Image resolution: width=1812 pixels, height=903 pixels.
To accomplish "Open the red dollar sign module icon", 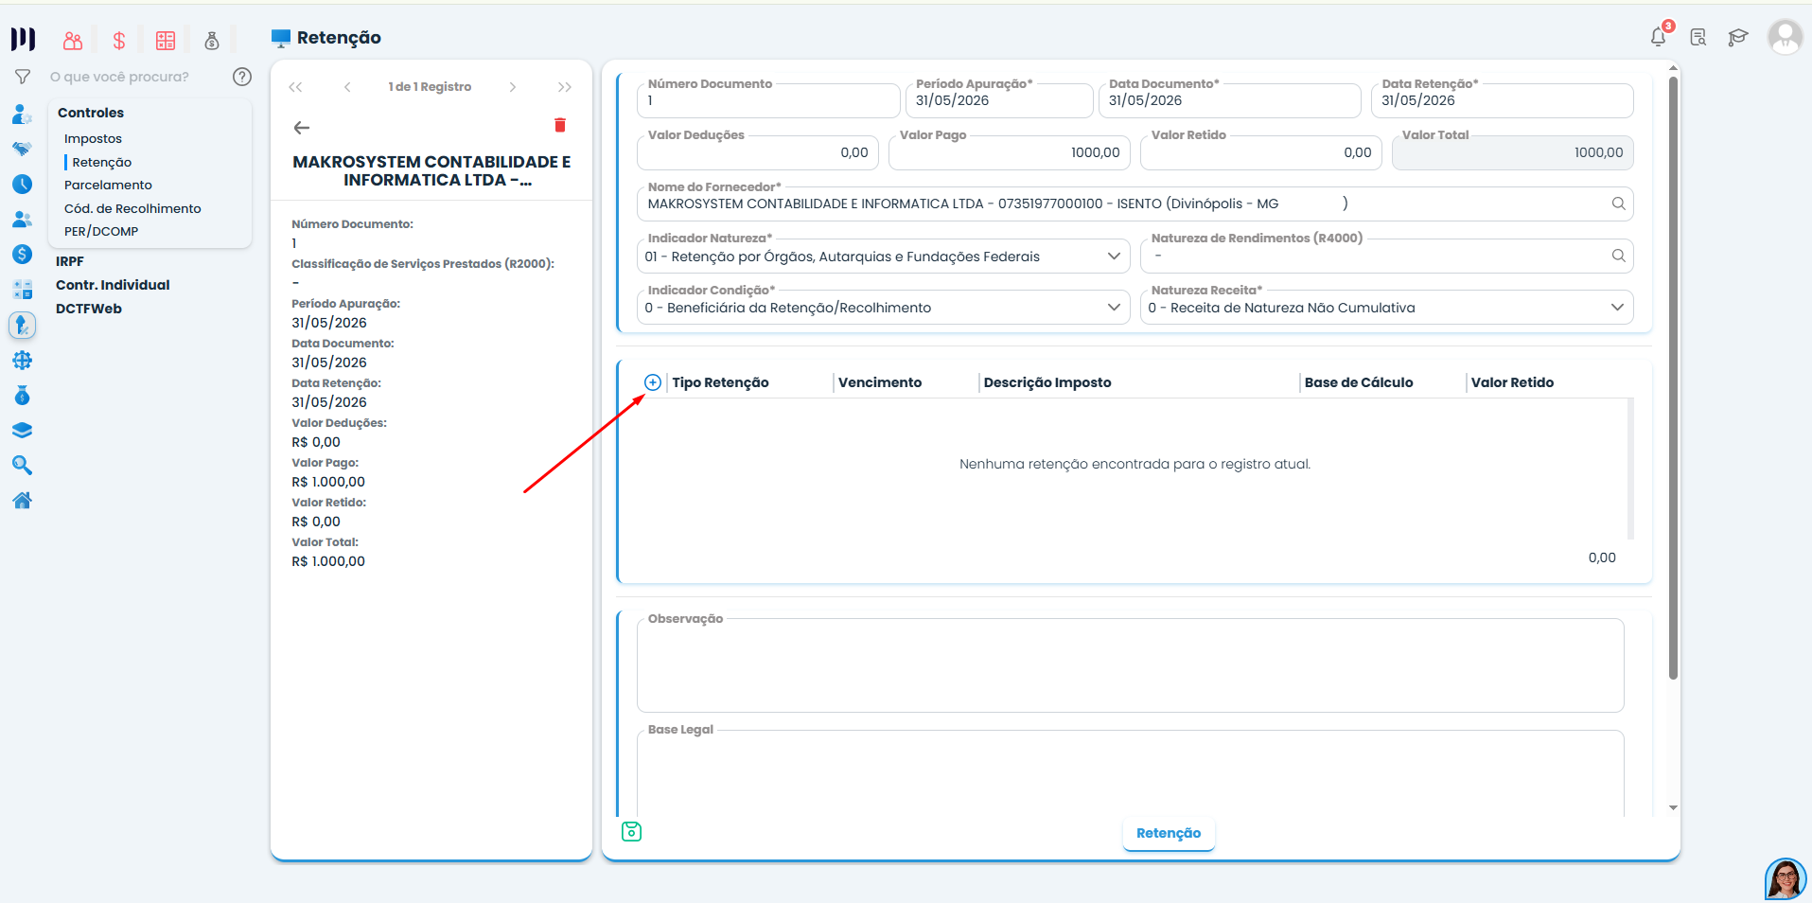I will [x=119, y=41].
